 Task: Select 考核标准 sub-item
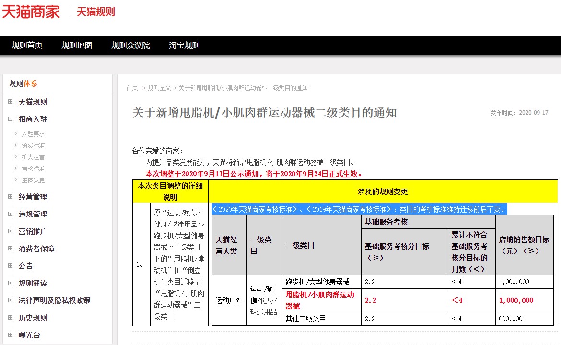33,168
